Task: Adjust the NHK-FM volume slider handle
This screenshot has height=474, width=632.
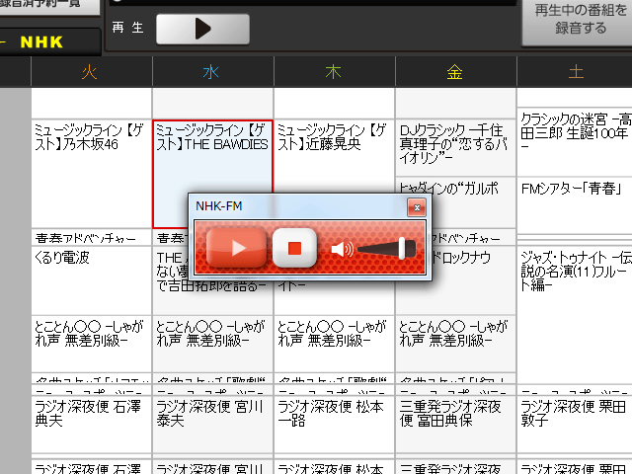Action: point(402,248)
